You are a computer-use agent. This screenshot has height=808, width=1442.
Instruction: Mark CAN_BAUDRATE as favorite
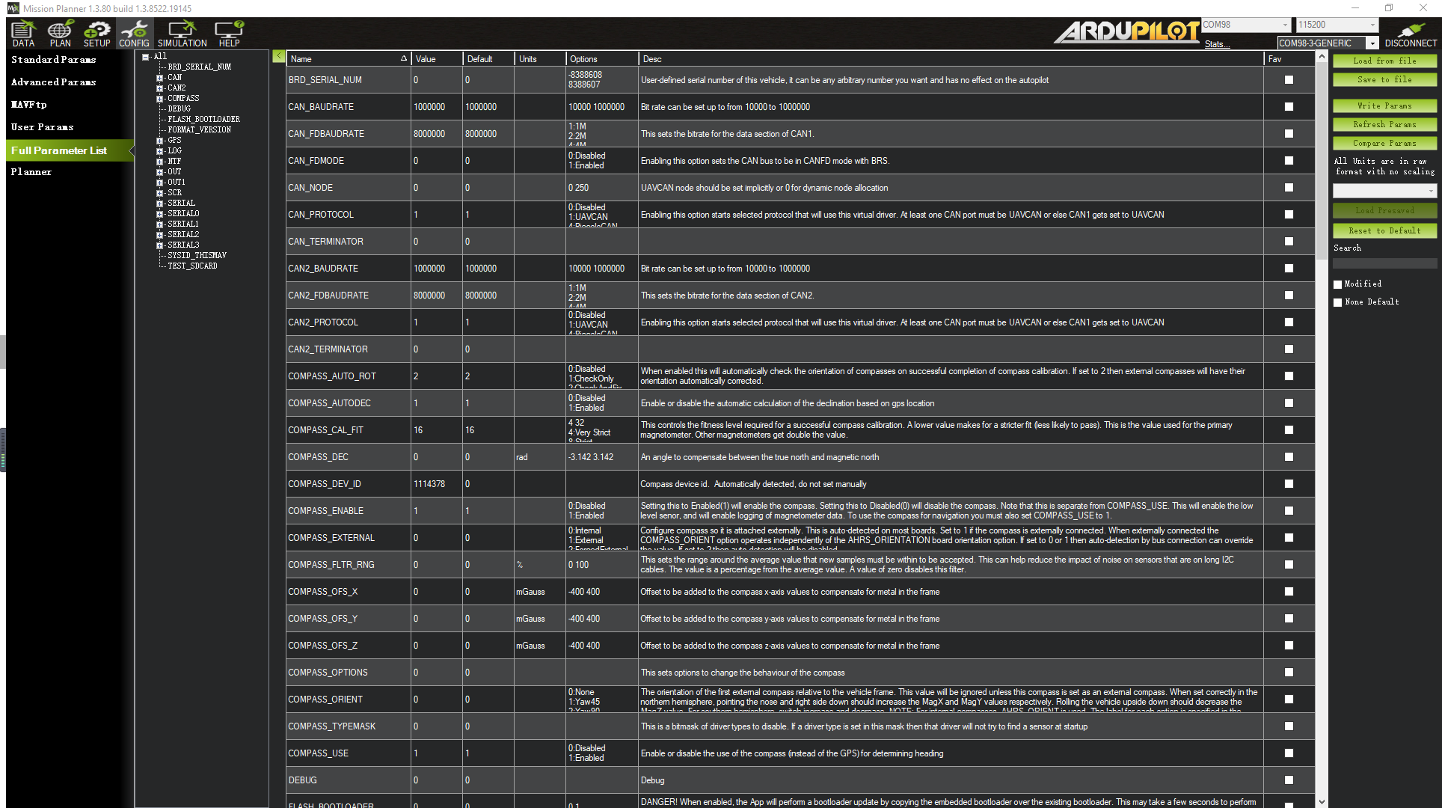point(1289,107)
